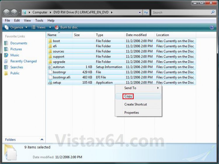Select Properties in the context menu
This screenshot has width=219, height=164.
(x=131, y=113)
